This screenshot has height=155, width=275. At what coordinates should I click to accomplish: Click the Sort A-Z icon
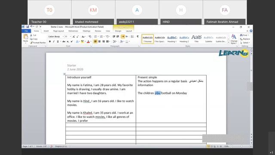tap(132, 37)
